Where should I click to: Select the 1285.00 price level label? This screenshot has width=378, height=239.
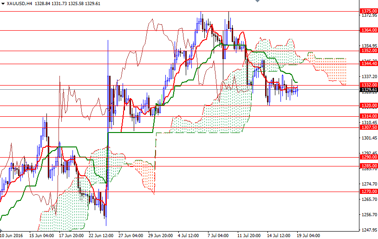point(369,166)
